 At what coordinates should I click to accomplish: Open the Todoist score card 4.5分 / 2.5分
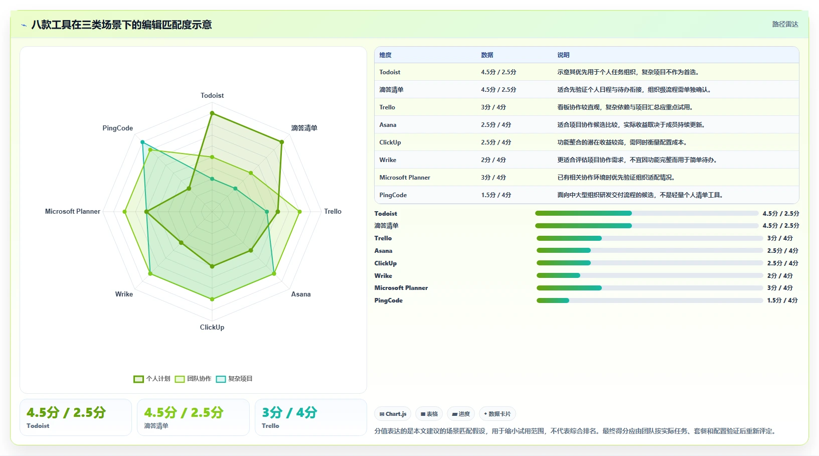[76, 417]
